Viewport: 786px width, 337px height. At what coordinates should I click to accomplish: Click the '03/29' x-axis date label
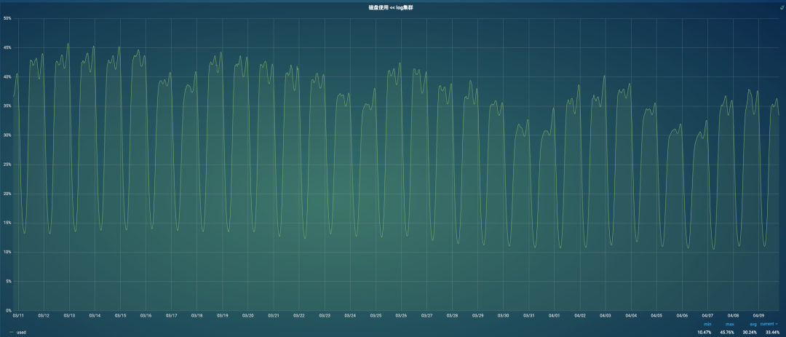coord(477,315)
